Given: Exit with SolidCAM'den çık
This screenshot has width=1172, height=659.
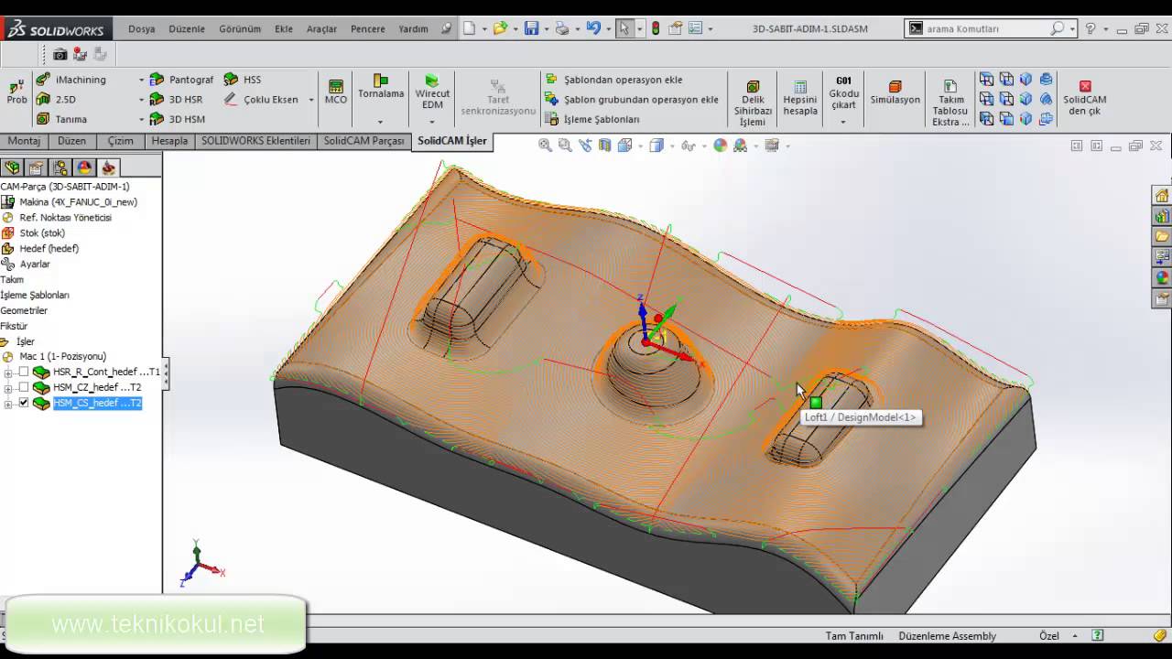Looking at the screenshot, I should pyautogui.click(x=1085, y=99).
